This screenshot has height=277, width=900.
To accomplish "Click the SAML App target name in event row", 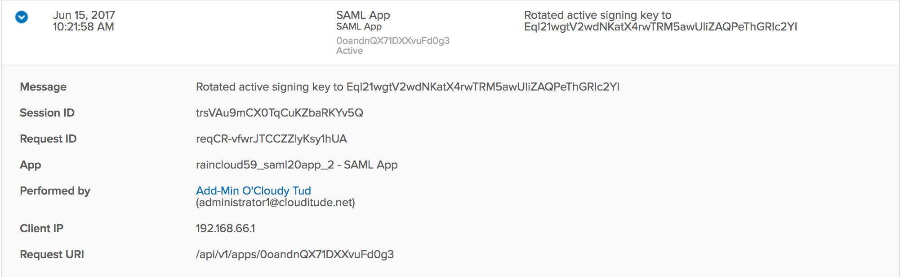I will pyautogui.click(x=363, y=15).
